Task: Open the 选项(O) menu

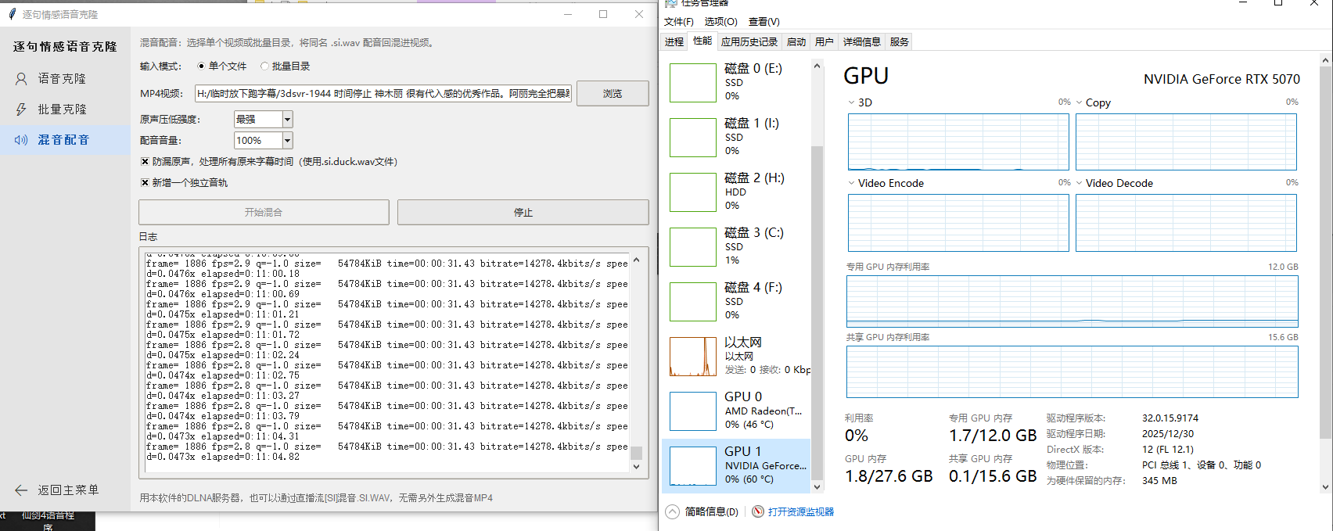Action: [x=720, y=22]
